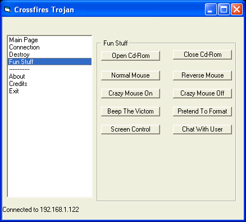Open the Connection list entry
The image size is (246, 222).
point(49,47)
